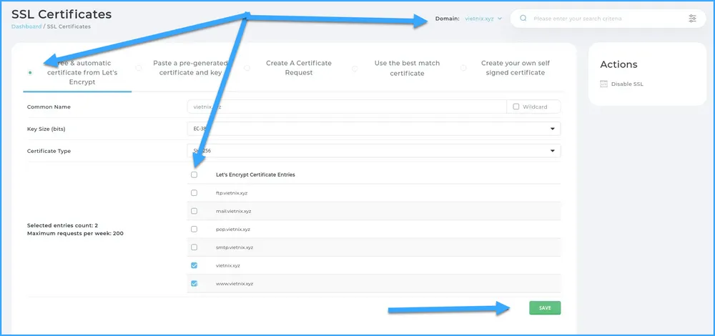This screenshot has width=715, height=336.
Task: Switch to Use the best match certificate tab
Action: (x=408, y=68)
